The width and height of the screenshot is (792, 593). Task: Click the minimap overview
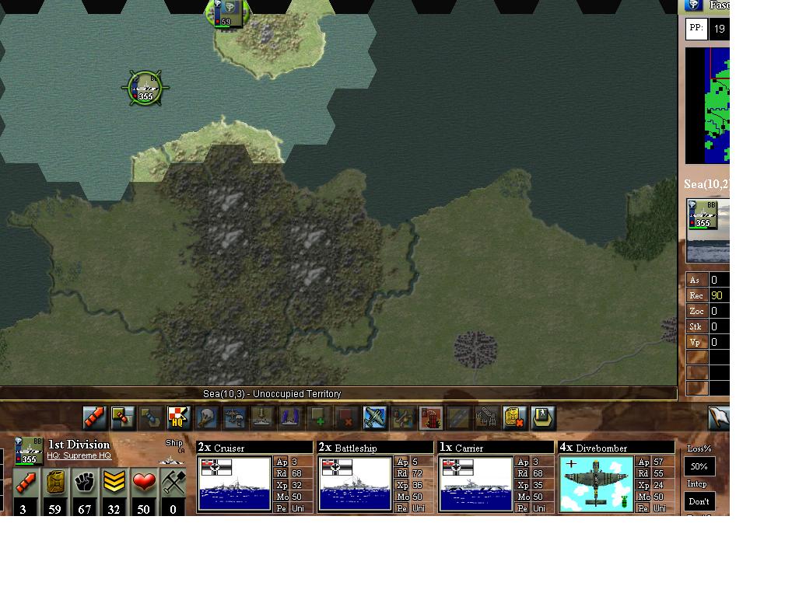coord(707,106)
